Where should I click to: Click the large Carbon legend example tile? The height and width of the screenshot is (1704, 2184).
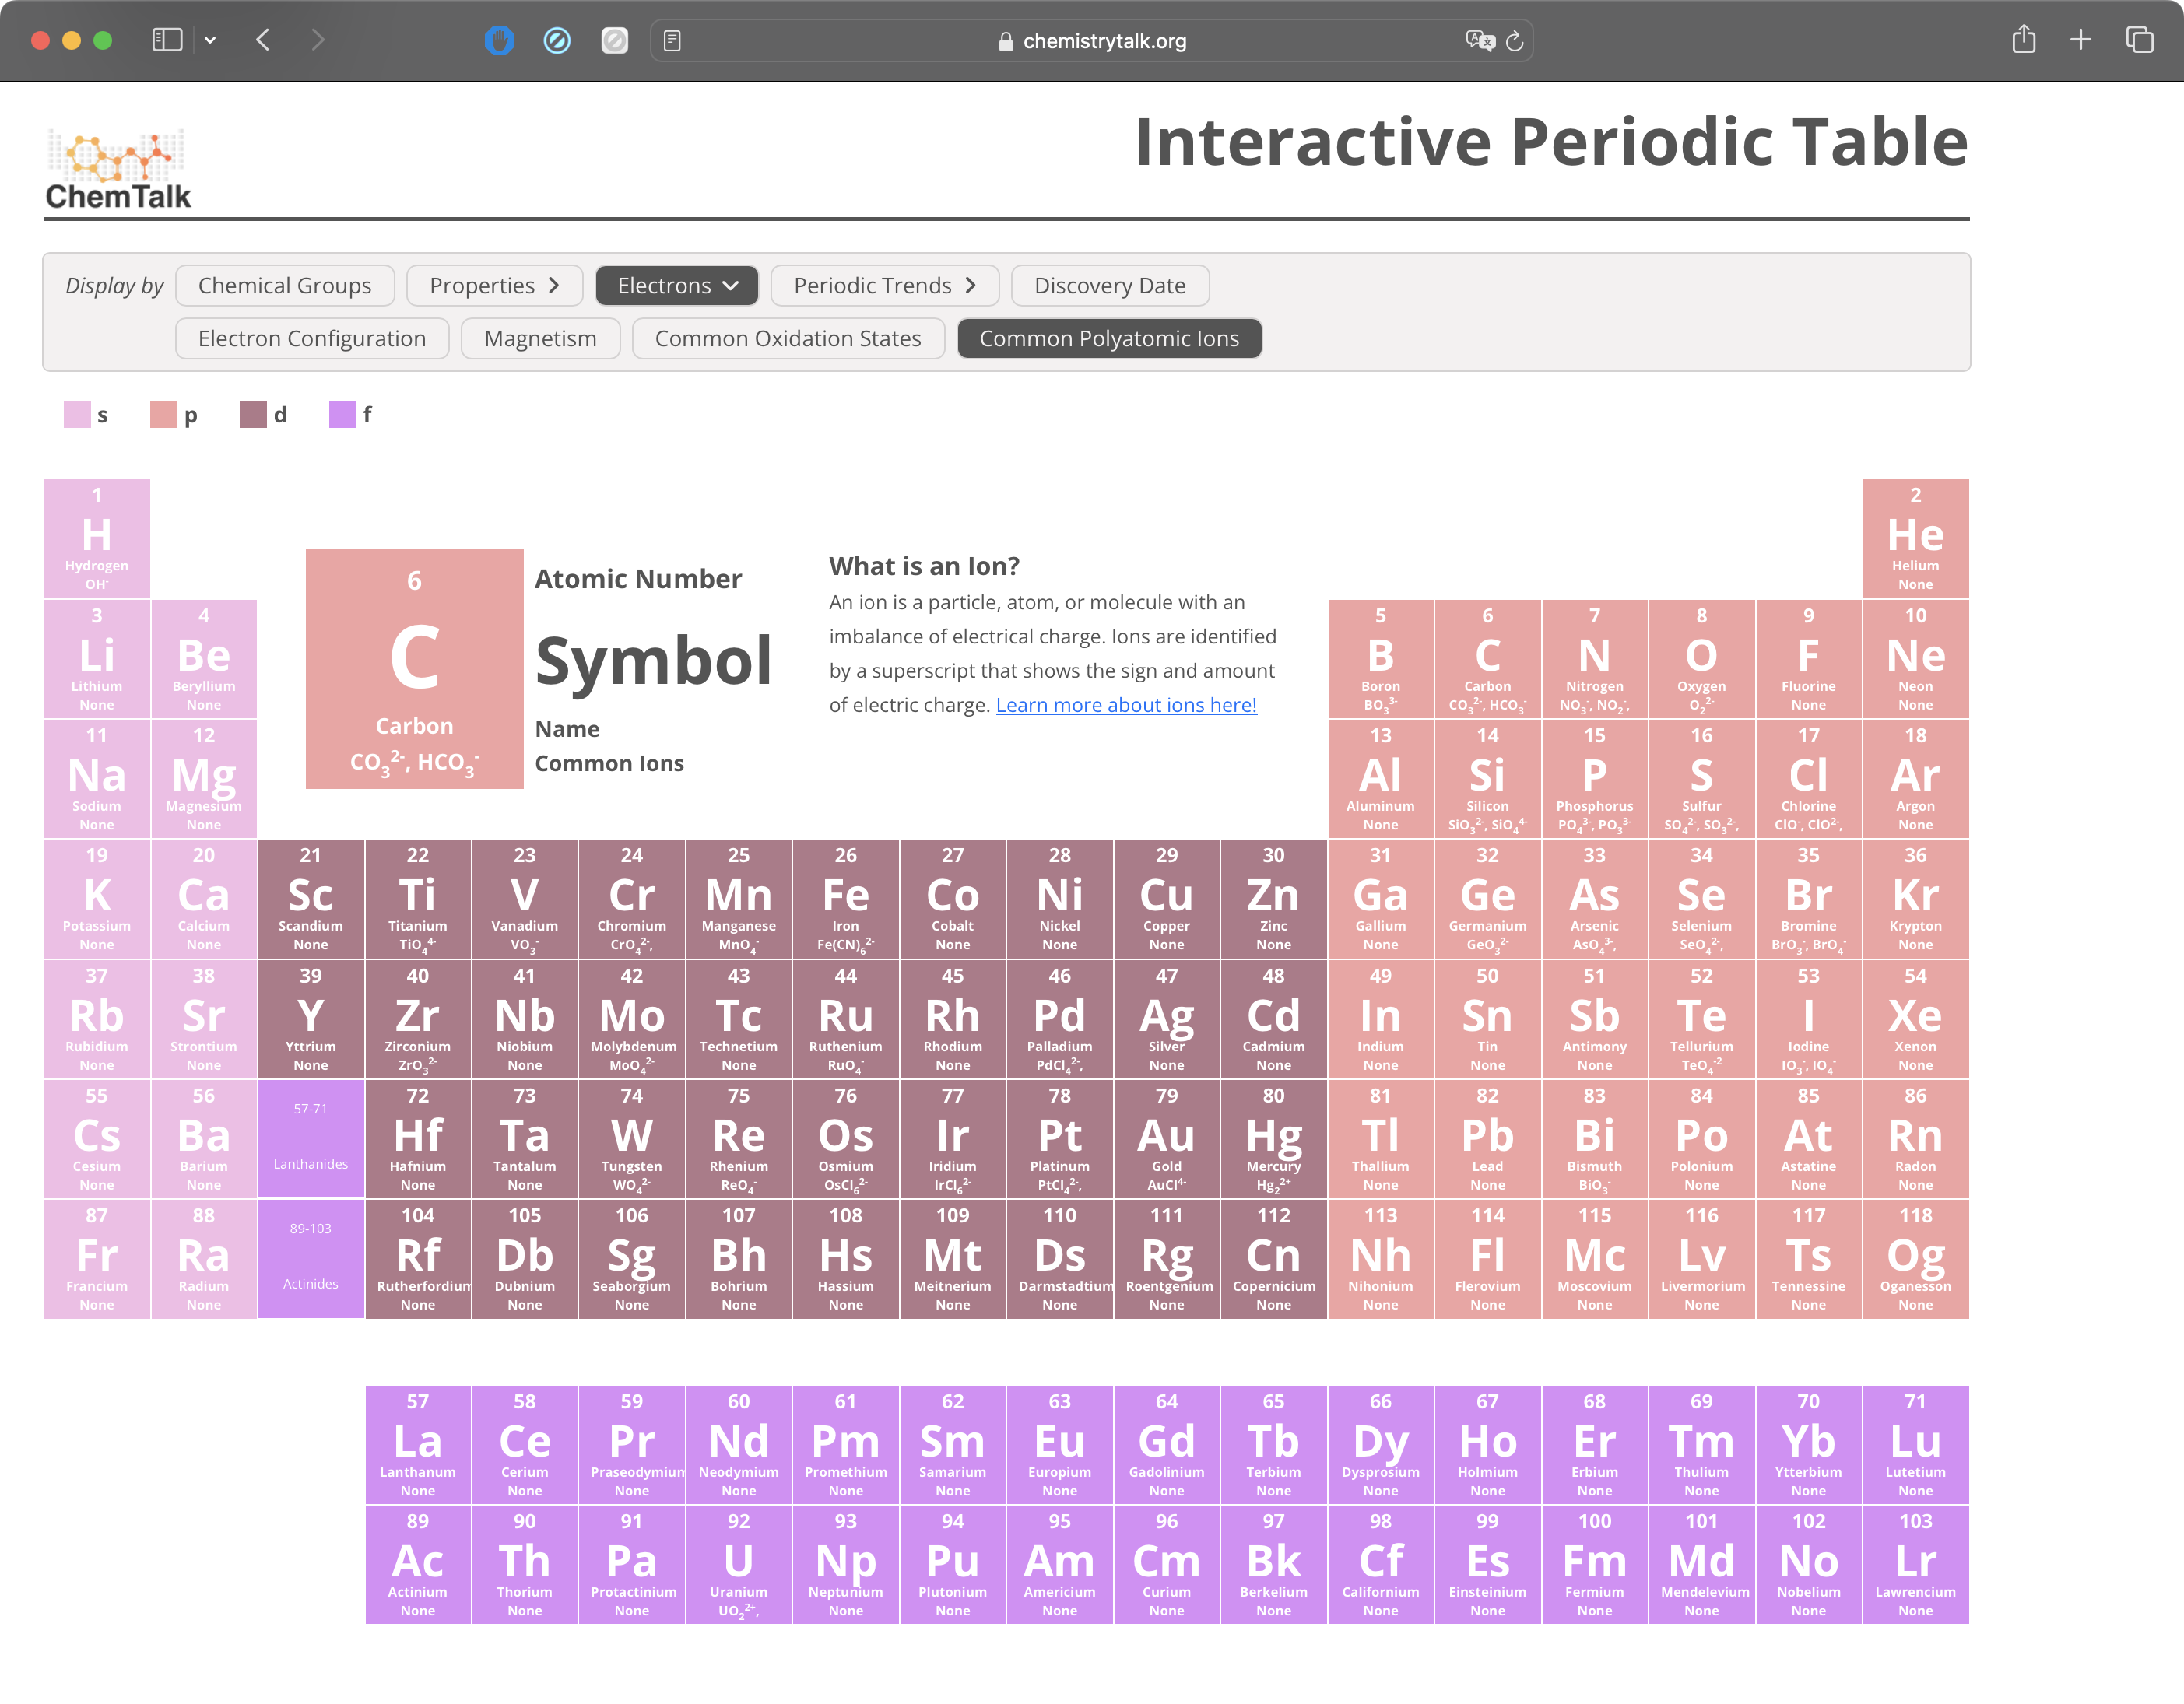coord(414,668)
